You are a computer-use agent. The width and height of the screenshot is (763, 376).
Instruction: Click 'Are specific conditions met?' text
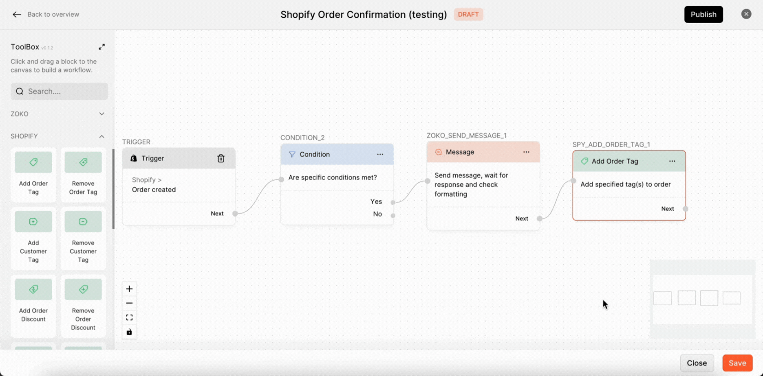coord(332,177)
